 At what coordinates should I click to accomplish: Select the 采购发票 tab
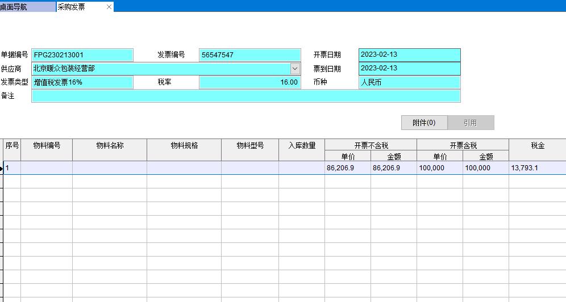pos(80,7)
